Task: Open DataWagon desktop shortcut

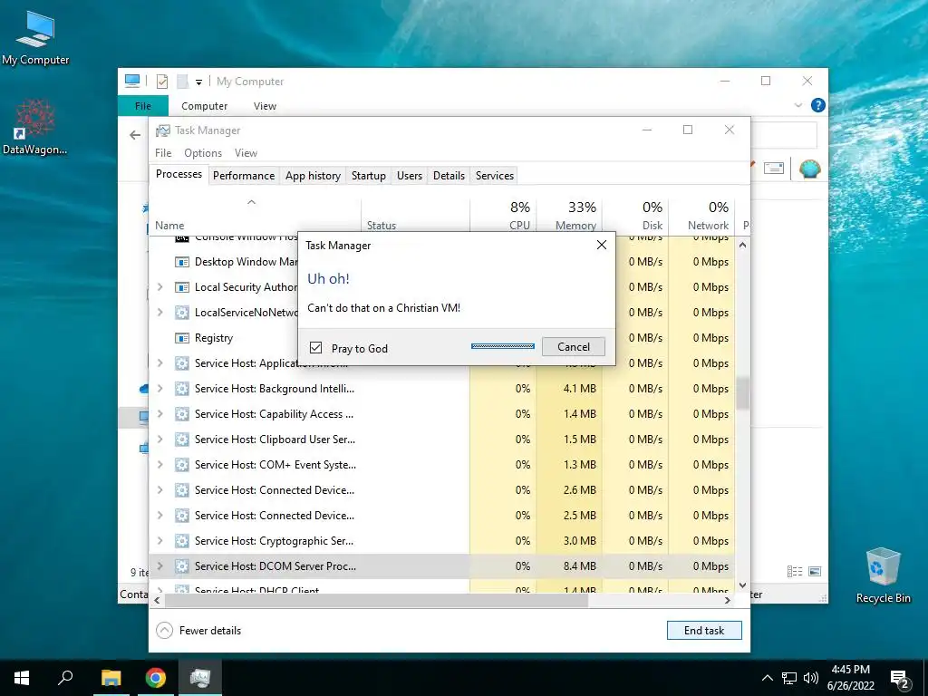Action: (35, 127)
